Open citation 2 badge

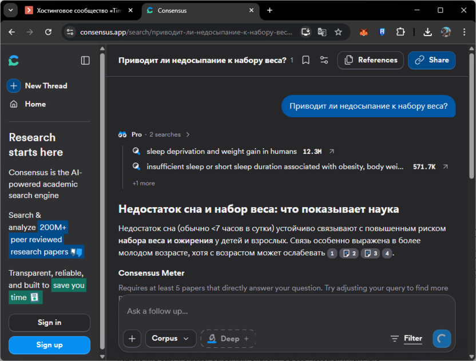(349, 253)
